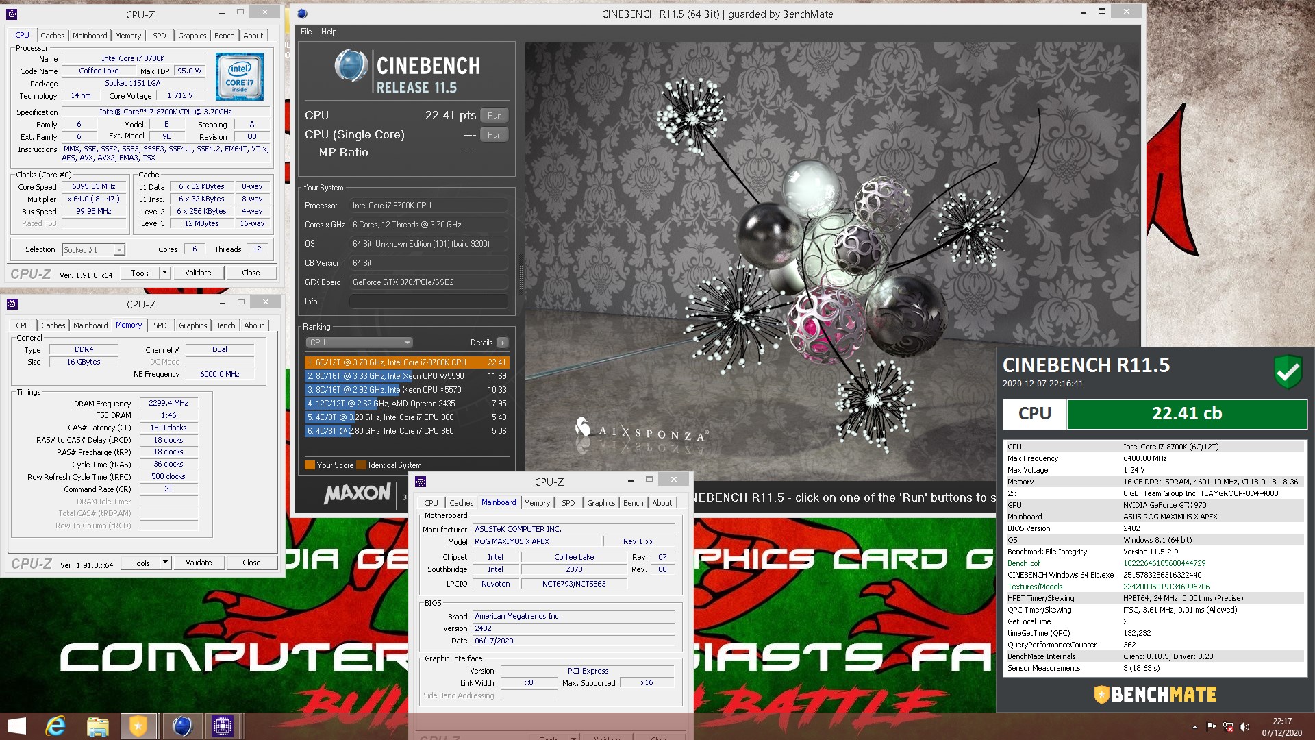The image size is (1315, 740).
Task: Select the Core i7 960 ranking entry
Action: pos(407,417)
